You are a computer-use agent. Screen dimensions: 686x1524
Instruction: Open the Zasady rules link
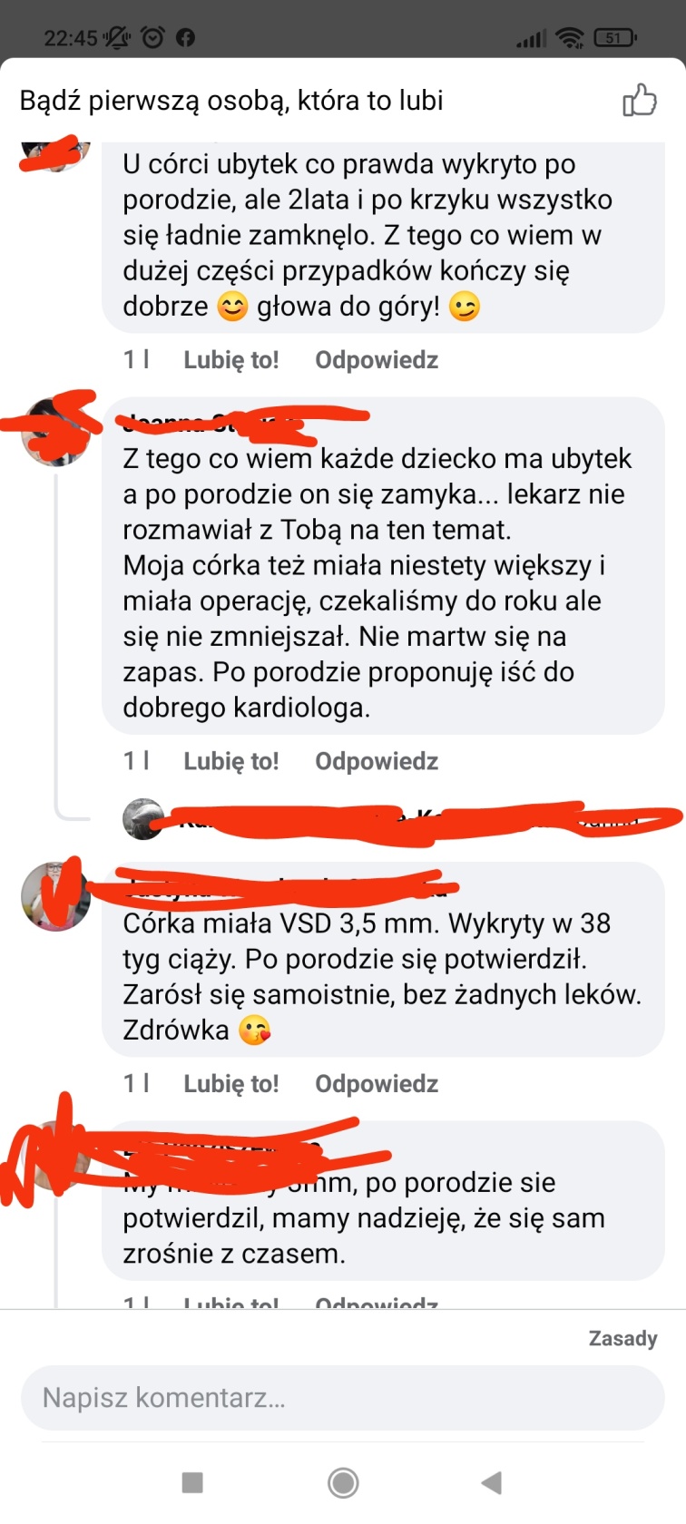coord(622,1338)
